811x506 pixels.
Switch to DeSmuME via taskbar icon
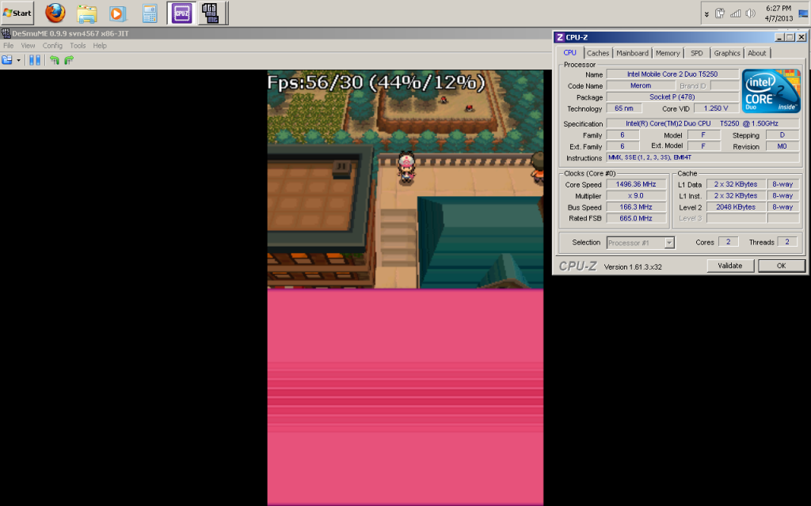click(210, 13)
